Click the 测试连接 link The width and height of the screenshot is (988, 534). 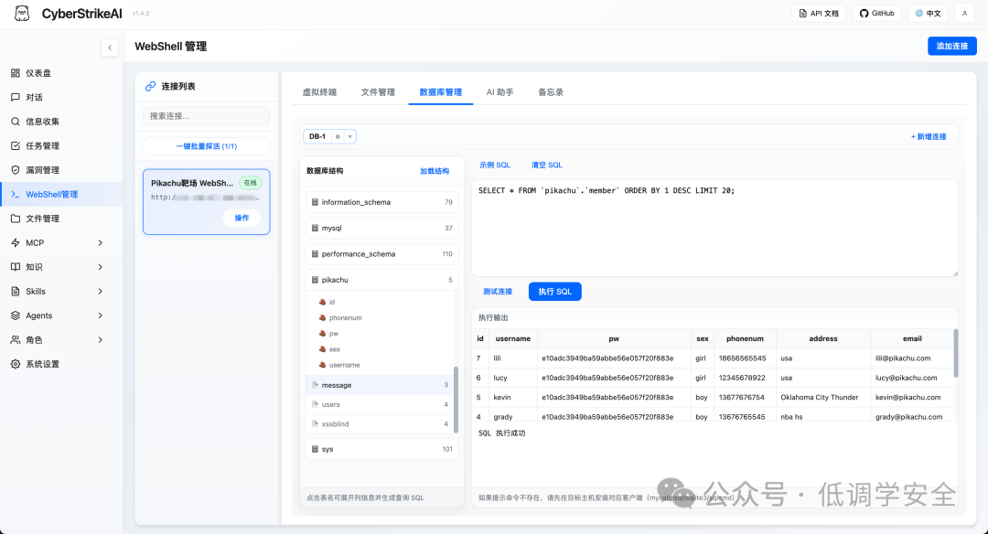(x=498, y=292)
